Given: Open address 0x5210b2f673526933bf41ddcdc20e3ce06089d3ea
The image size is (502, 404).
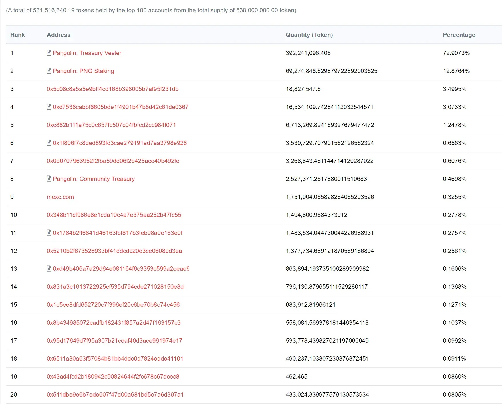Looking at the screenshot, I should coord(114,251).
